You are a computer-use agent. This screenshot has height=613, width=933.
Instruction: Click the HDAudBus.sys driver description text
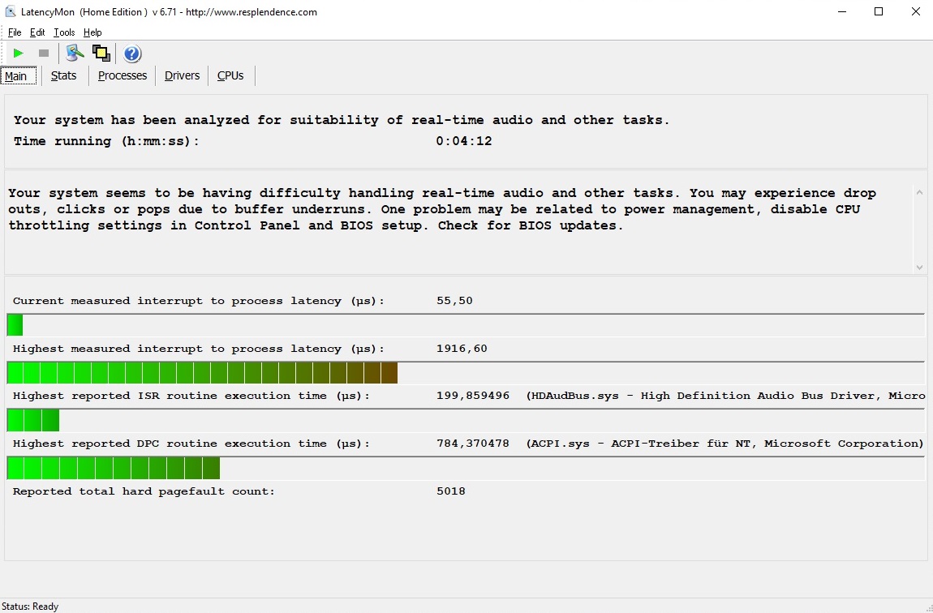point(726,396)
